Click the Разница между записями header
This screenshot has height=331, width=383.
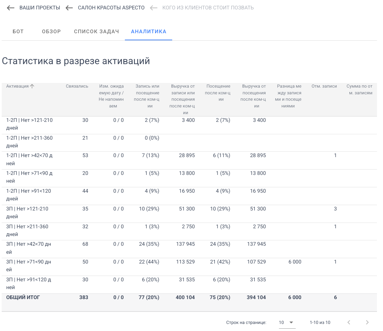pyautogui.click(x=288, y=96)
